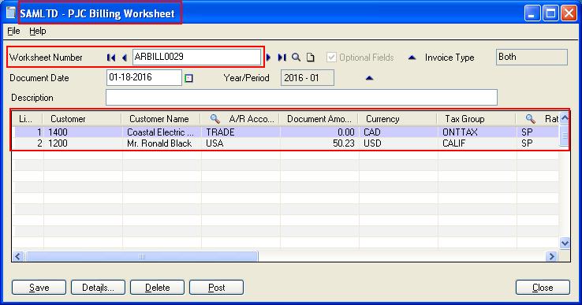Select customer cell 1200

click(x=82, y=143)
